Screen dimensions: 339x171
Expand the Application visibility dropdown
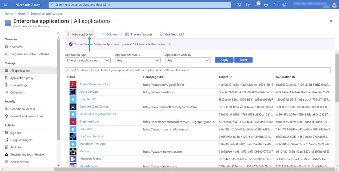pos(188,60)
